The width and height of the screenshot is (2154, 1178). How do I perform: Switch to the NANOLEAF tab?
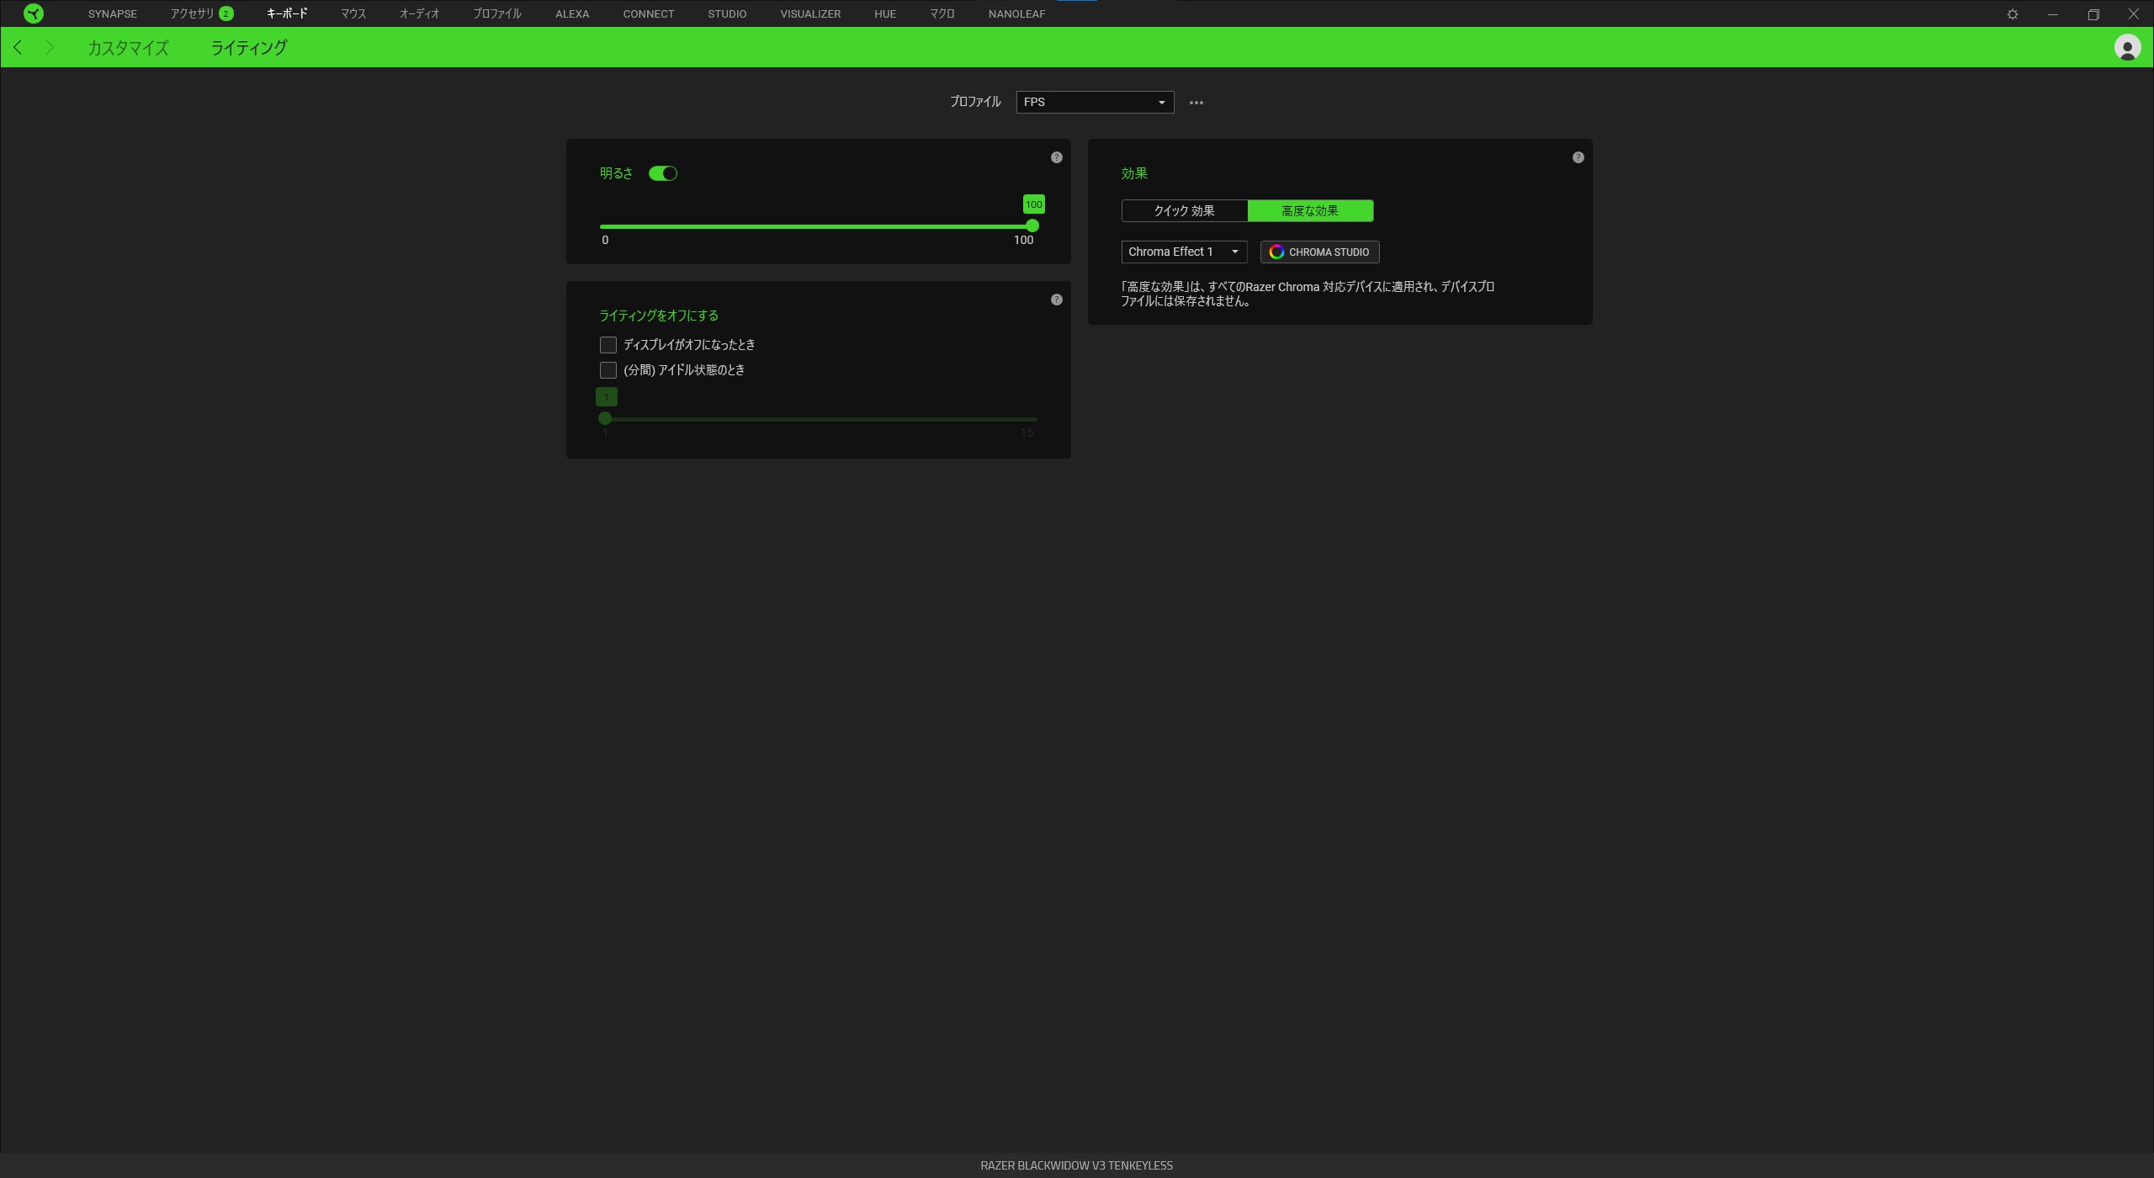tap(1016, 14)
